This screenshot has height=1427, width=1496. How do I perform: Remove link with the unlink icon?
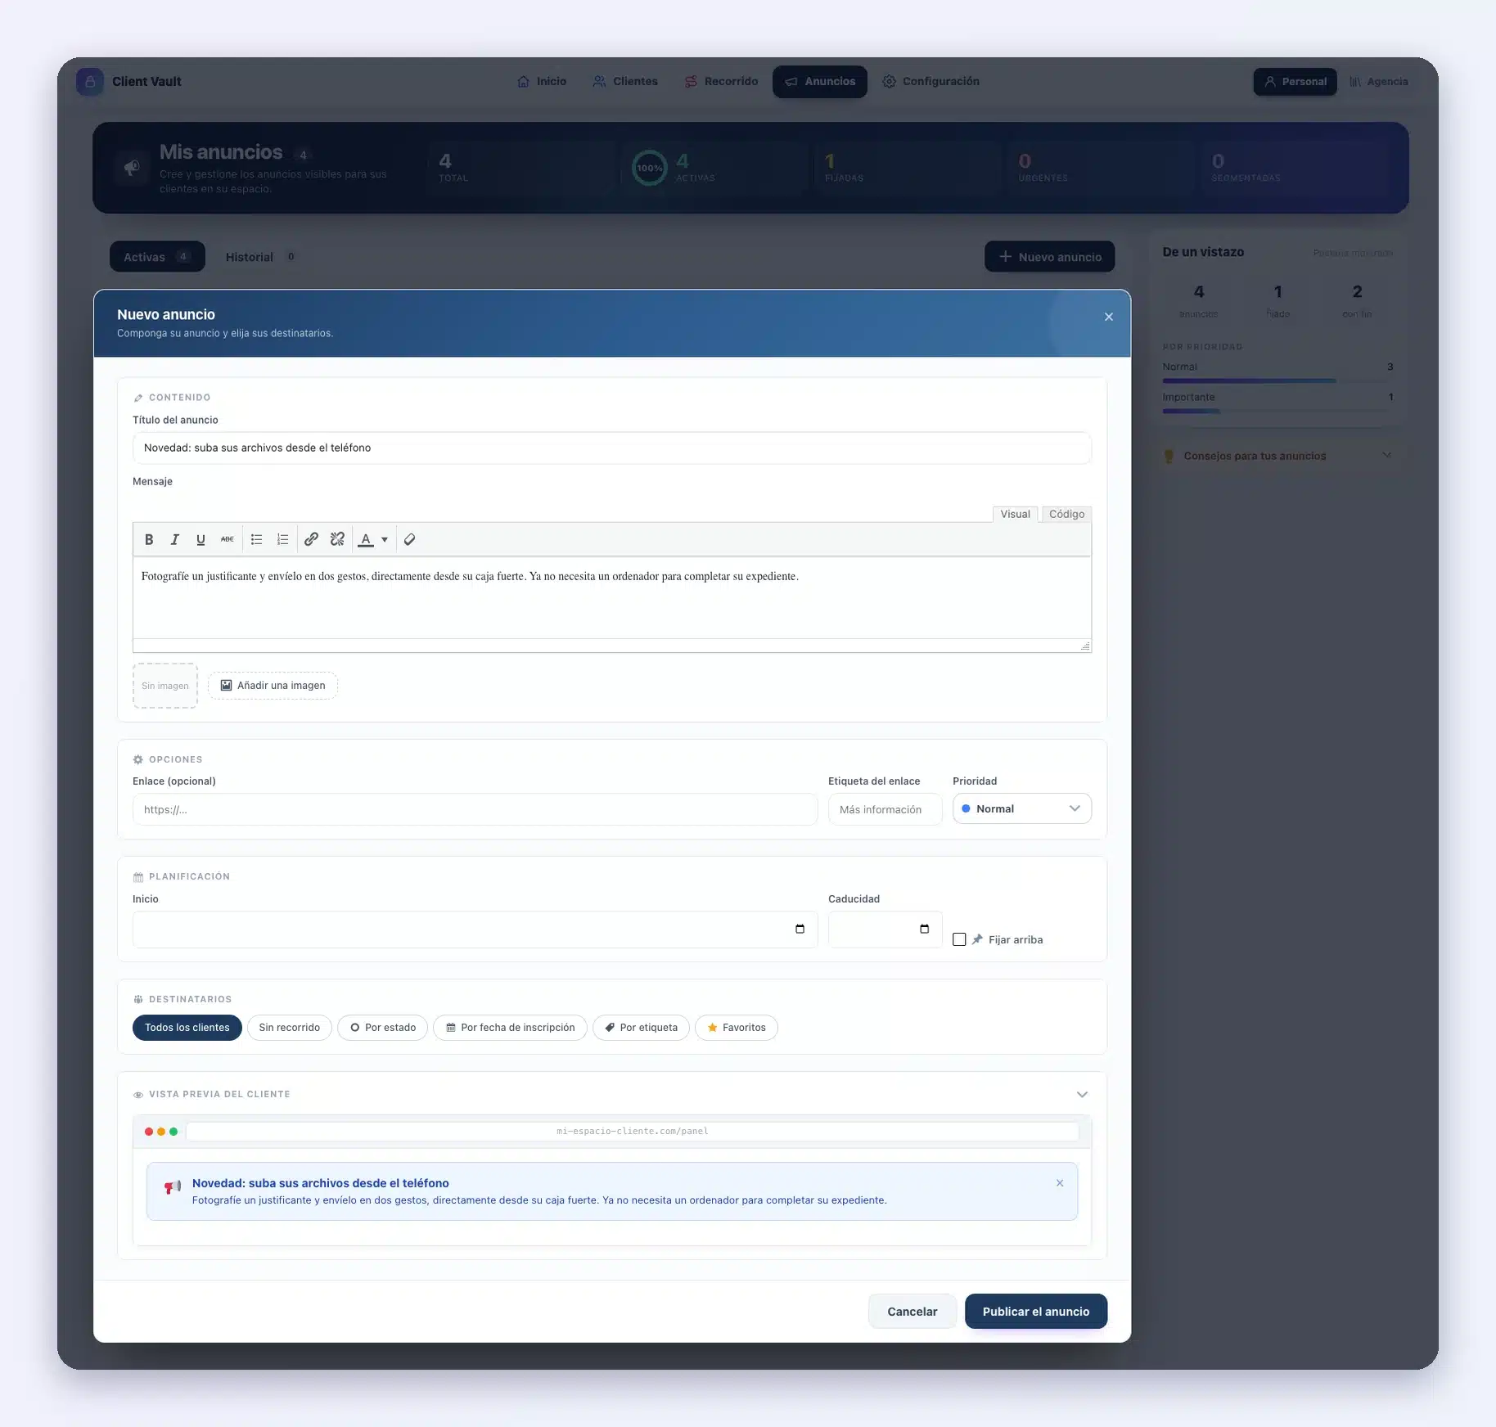pyautogui.click(x=337, y=539)
